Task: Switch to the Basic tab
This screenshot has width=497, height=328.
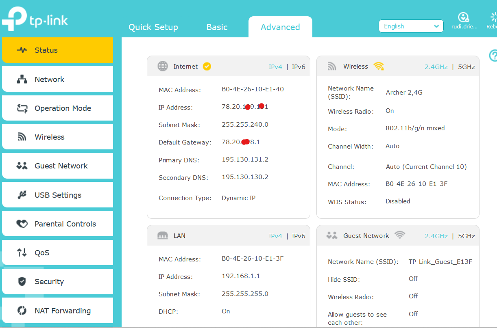Action: click(x=217, y=27)
